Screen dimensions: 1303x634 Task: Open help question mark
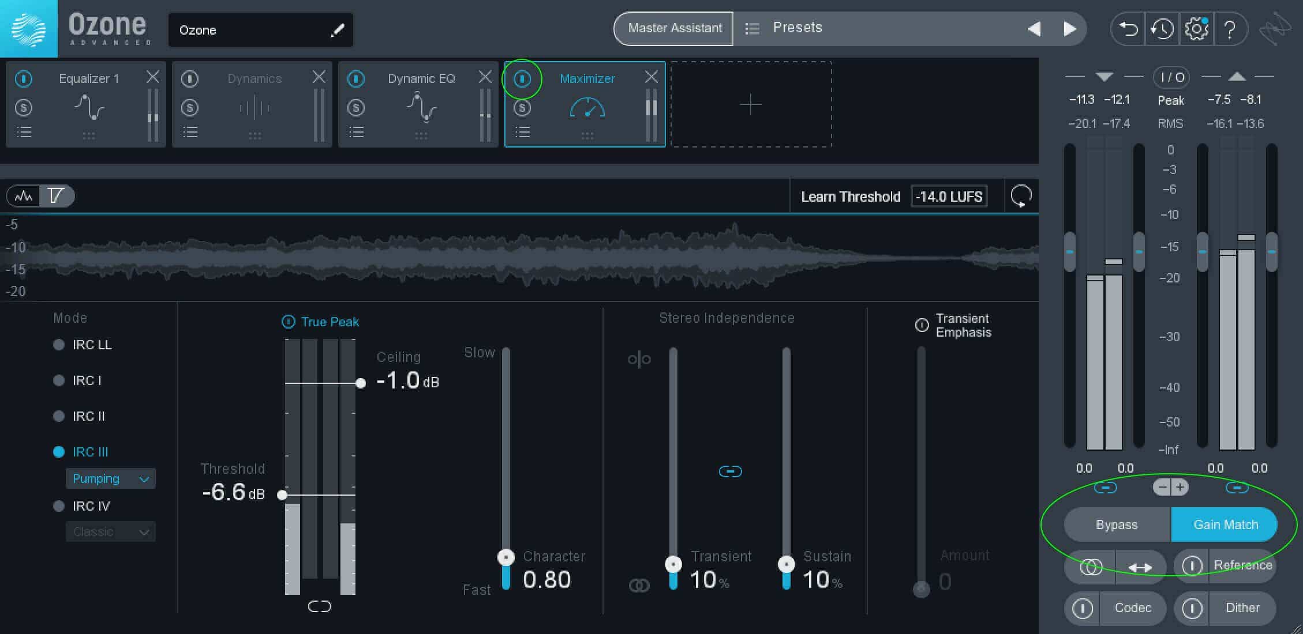(1230, 29)
